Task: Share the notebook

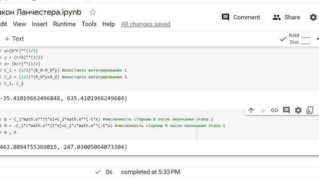Action: point(286,17)
